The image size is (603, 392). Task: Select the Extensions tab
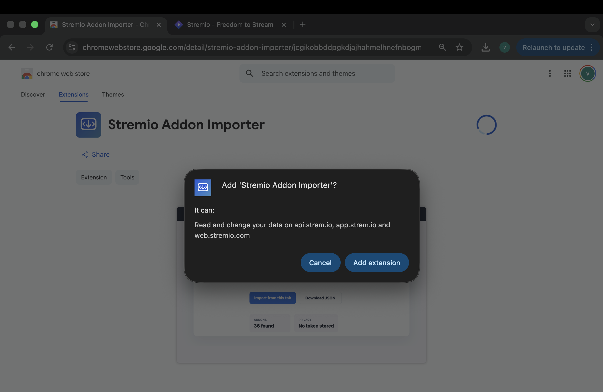[74, 94]
